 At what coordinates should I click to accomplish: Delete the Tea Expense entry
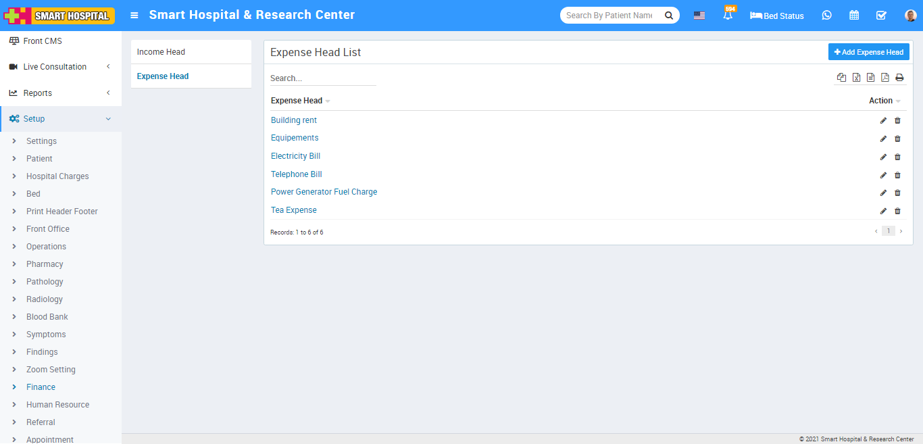point(897,211)
